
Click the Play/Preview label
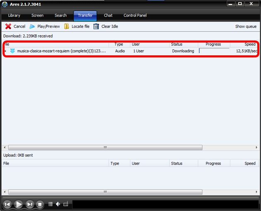(48, 26)
